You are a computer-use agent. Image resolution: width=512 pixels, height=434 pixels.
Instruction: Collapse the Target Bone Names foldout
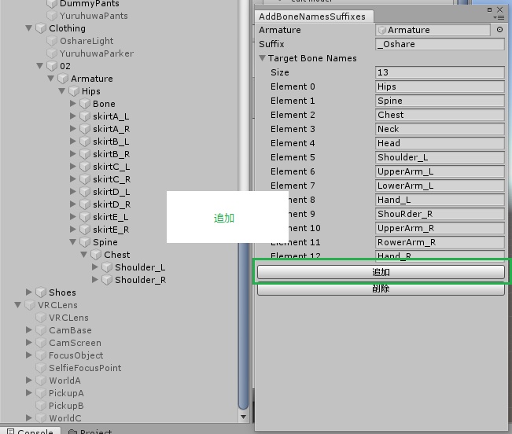pyautogui.click(x=262, y=58)
